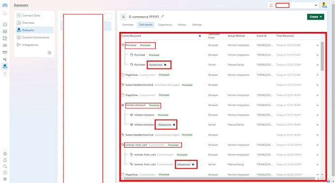Viewport: 335px width, 183px height.
Task: Click the pencil edit icon beside E-commerce 111111
Action: 163,16
